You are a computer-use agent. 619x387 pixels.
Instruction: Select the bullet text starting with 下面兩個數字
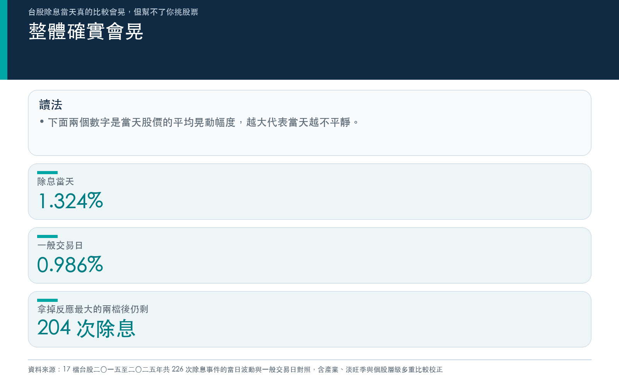click(x=203, y=122)
